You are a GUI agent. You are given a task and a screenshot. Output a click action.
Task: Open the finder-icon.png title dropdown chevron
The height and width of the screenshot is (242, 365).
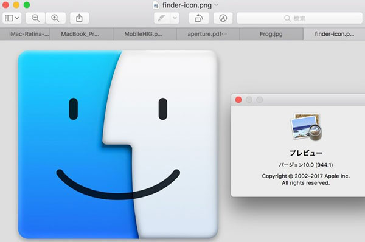click(216, 5)
